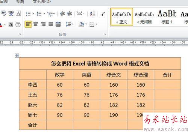Apply Character Border to text

tap(18, 13)
